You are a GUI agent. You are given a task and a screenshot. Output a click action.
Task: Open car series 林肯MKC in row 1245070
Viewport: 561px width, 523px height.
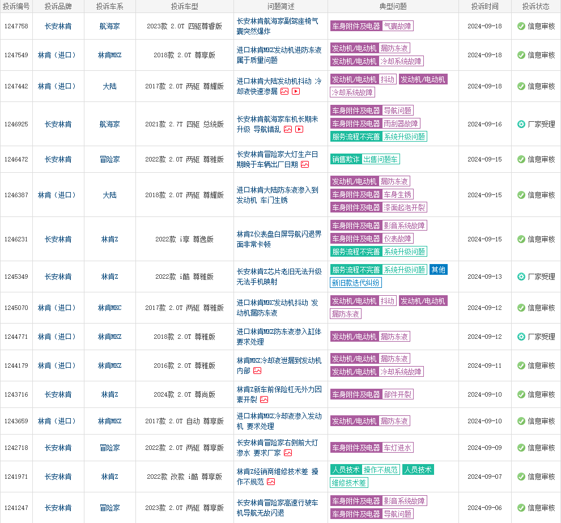109,308
